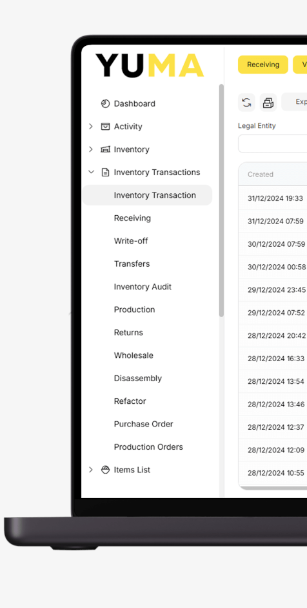
Task: Select row created 31/12/2024 19:33
Action: point(273,198)
